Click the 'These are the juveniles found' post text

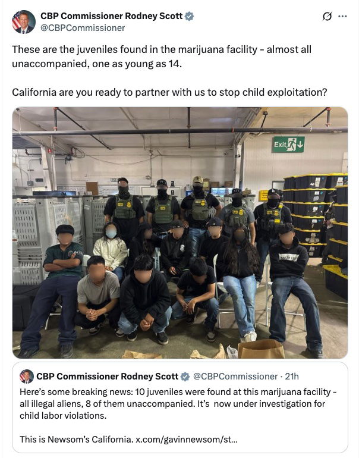pyautogui.click(x=162, y=57)
